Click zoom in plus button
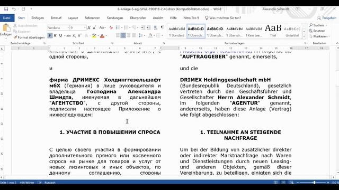 coord(328,183)
